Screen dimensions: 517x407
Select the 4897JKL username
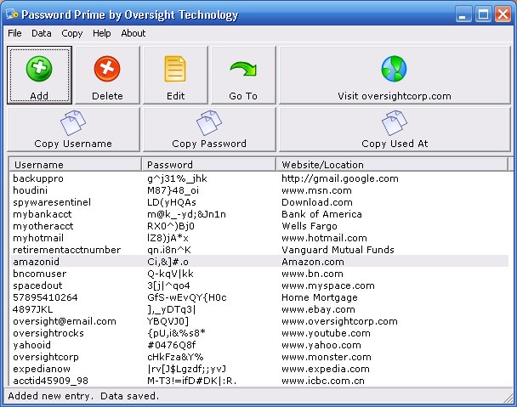point(32,309)
